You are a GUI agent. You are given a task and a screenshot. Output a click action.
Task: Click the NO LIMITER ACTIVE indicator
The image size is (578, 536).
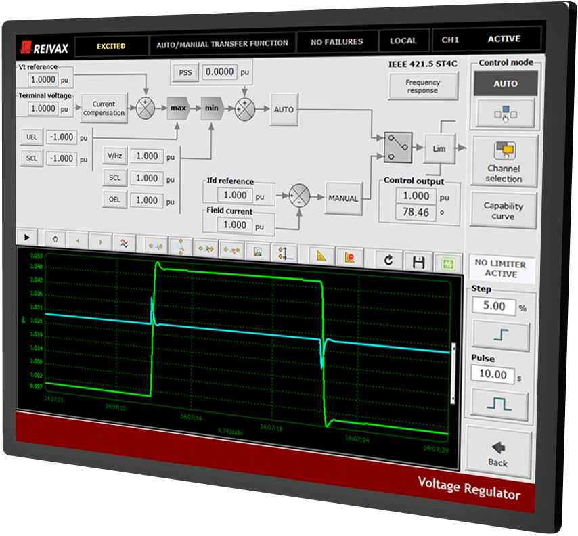point(501,269)
